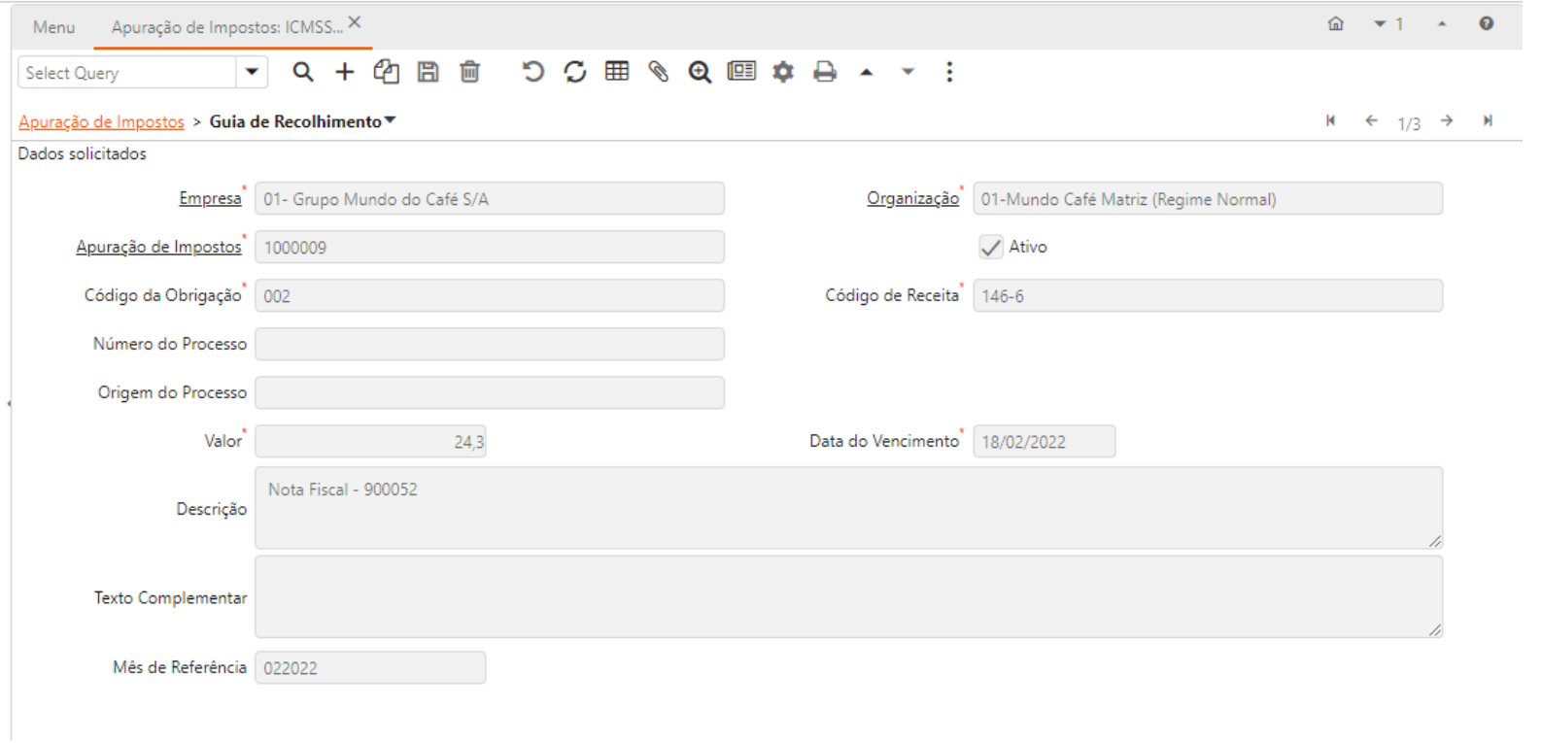Viewport: 1542px width, 743px height.
Task: Add a new record with plus icon
Action: [x=345, y=72]
